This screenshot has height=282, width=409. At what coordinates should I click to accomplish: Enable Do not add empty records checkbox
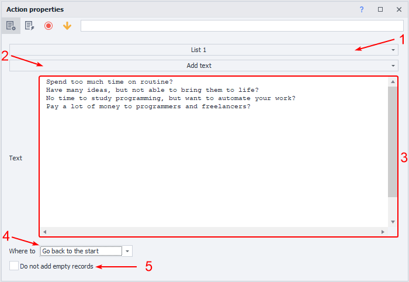coord(14,266)
